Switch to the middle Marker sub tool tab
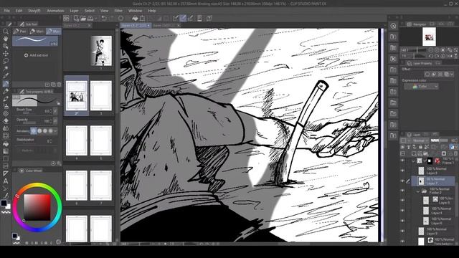 coord(37,32)
